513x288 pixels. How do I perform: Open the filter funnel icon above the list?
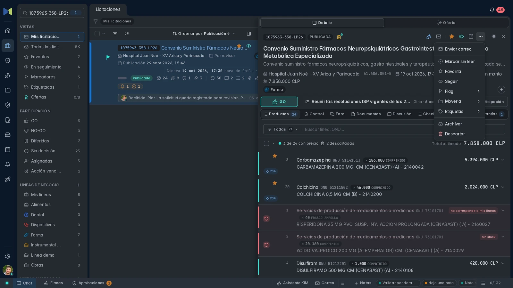coord(96,21)
